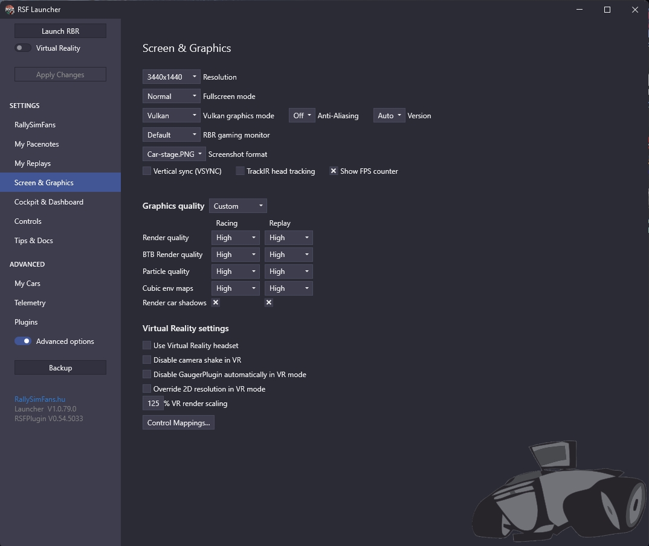
Task: Tick Use Virtual Reality headset checkbox
Action: tap(147, 346)
